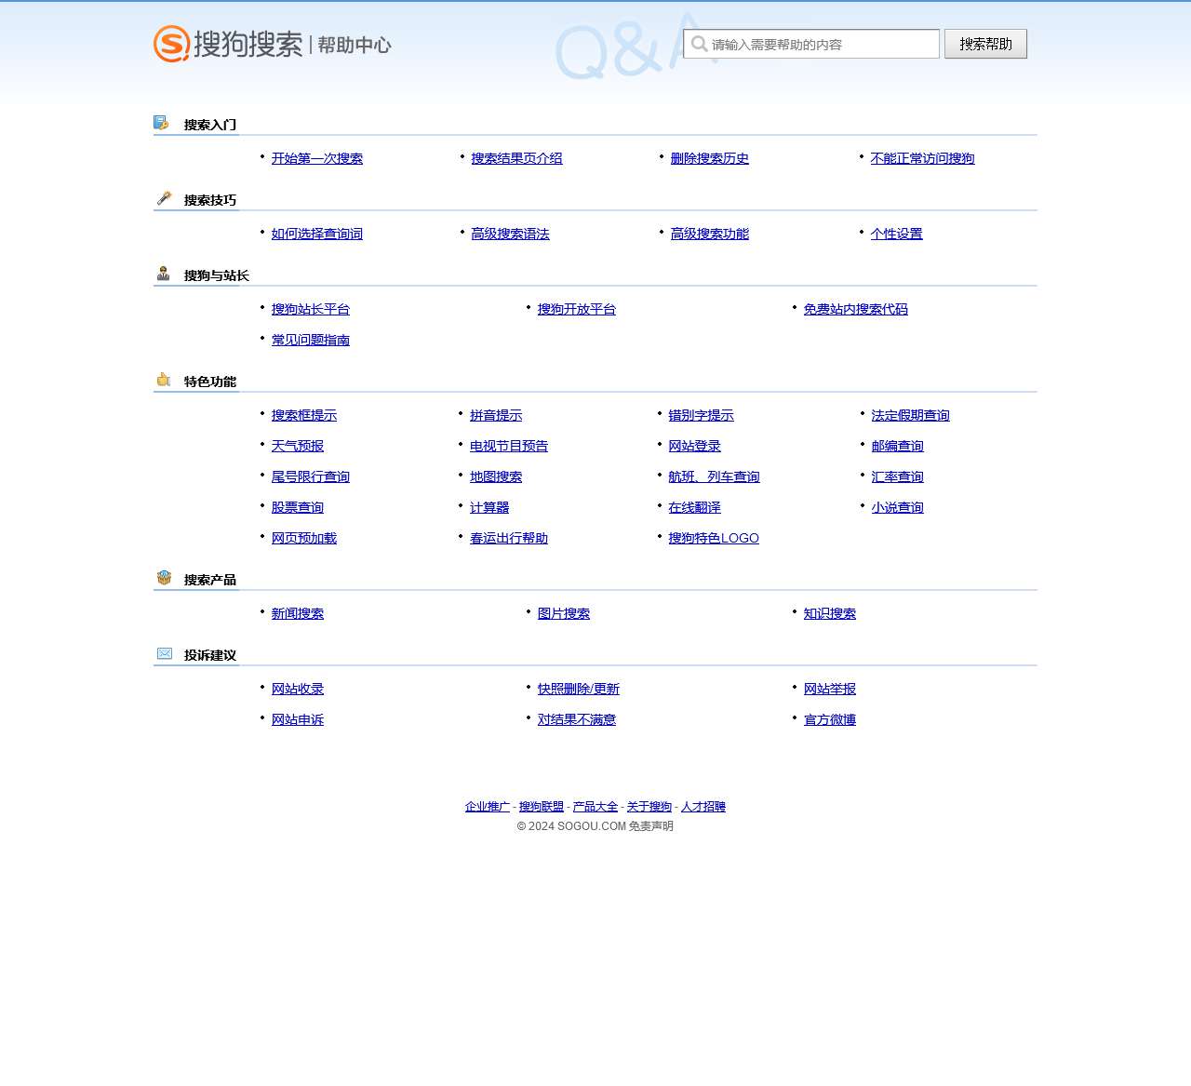Open 小说查询 link
The image size is (1191, 1086).
(x=898, y=507)
